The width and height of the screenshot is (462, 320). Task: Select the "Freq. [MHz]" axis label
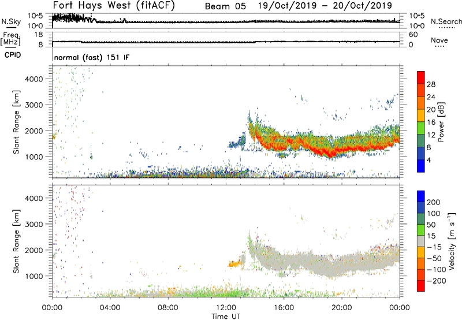click(x=10, y=39)
